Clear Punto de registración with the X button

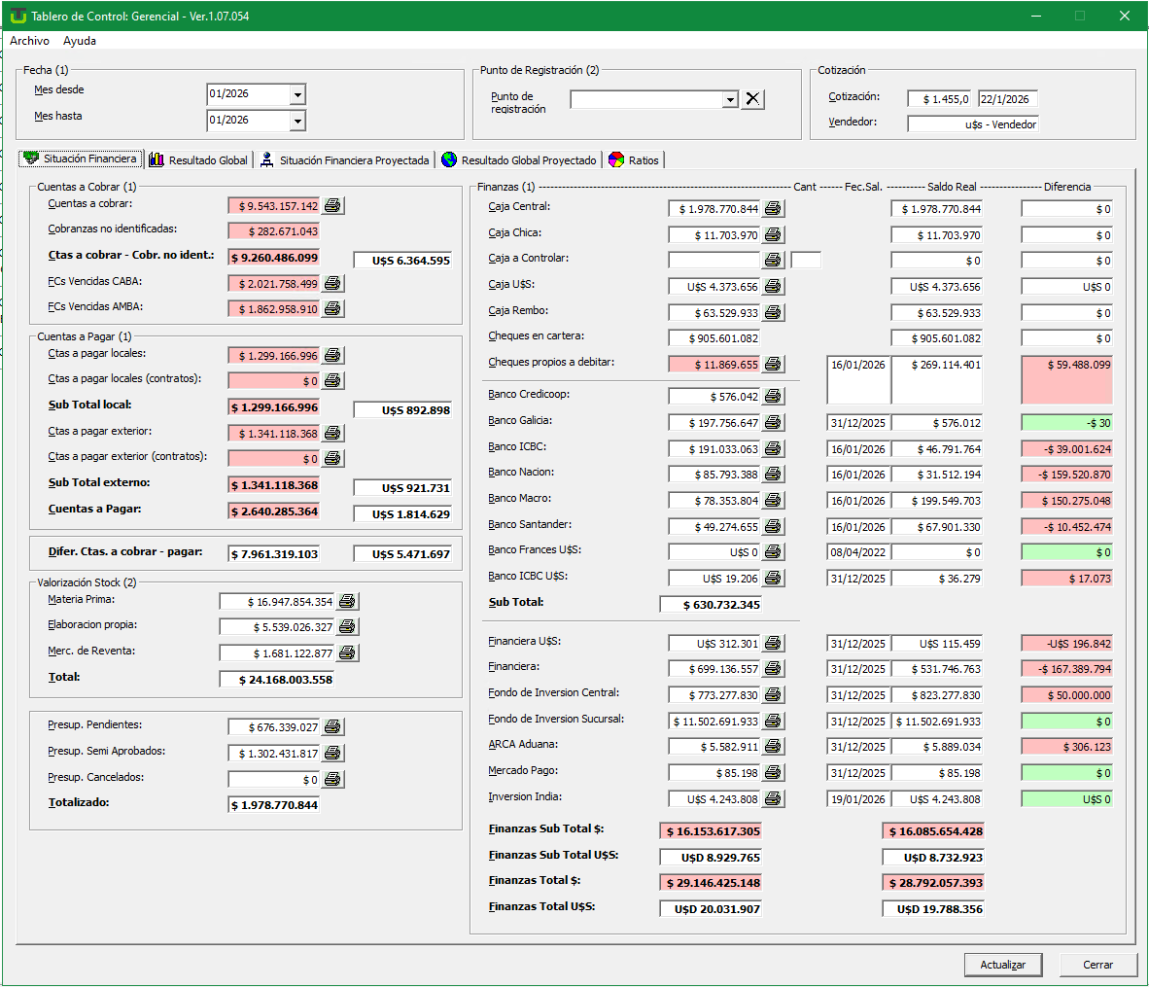tap(752, 99)
